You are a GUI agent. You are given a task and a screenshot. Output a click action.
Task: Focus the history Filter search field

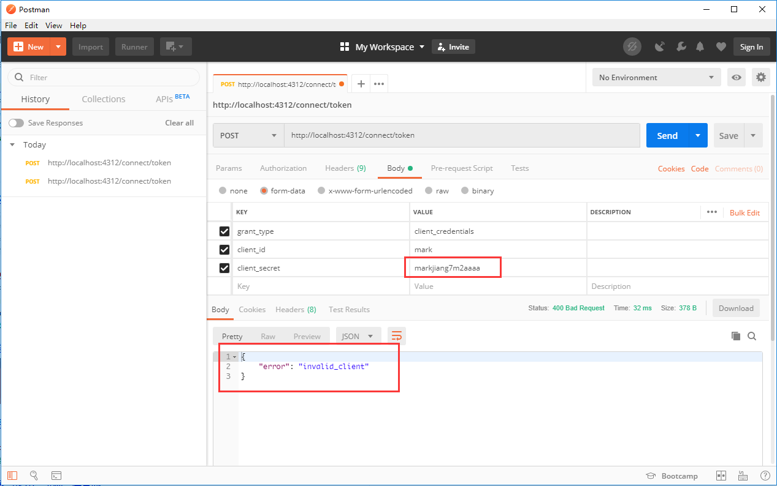click(104, 77)
